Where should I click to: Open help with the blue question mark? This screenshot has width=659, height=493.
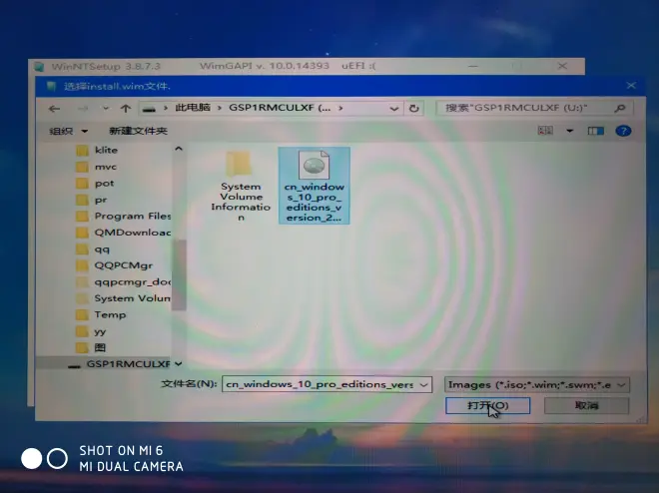623,131
